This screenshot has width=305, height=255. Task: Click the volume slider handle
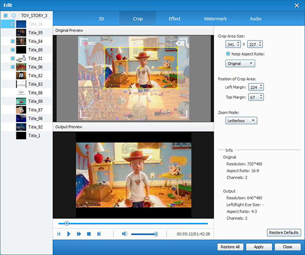[x=156, y=234]
